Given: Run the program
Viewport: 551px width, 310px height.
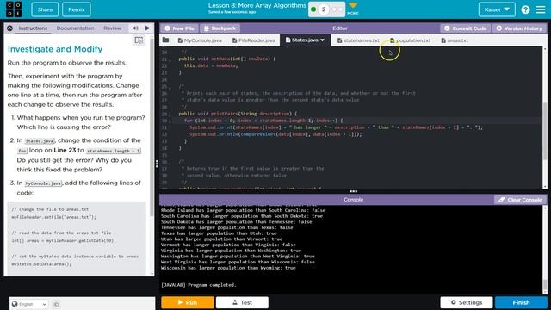Looking at the screenshot, I should pyautogui.click(x=188, y=302).
